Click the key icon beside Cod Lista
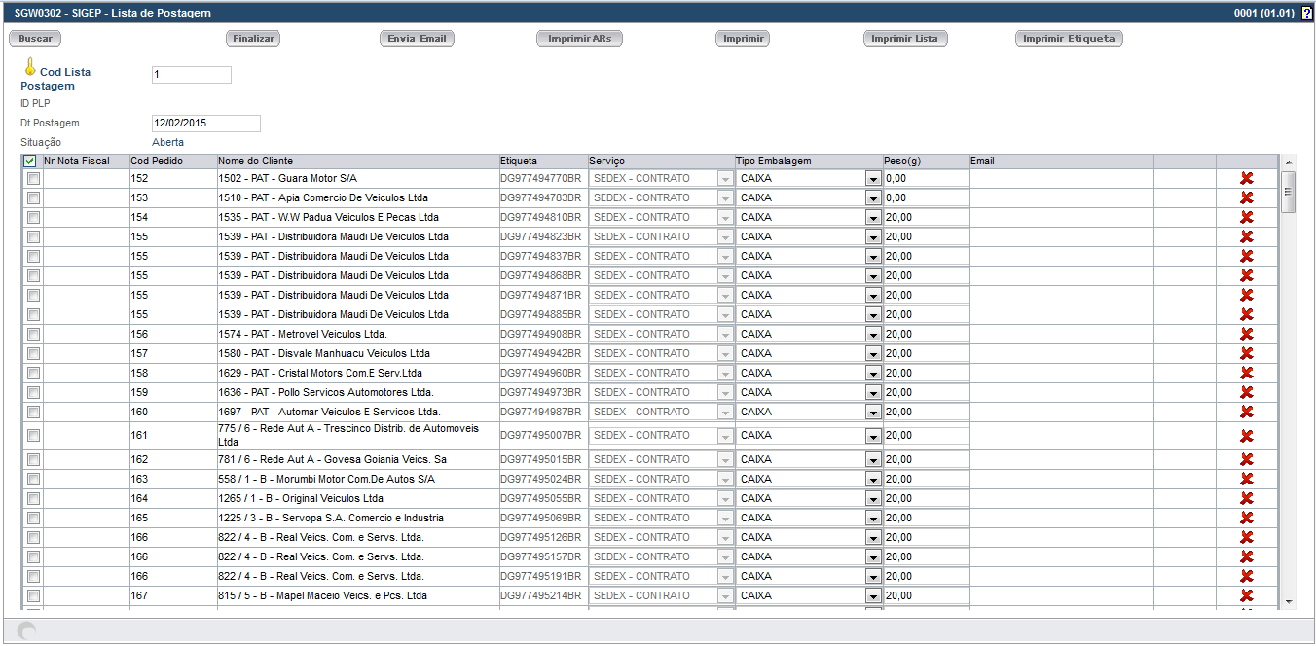 pyautogui.click(x=30, y=67)
